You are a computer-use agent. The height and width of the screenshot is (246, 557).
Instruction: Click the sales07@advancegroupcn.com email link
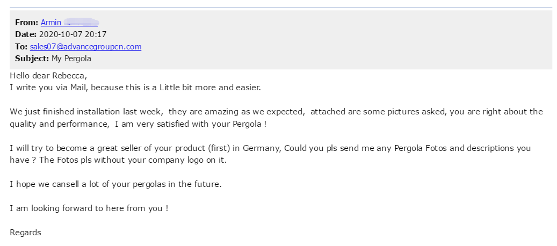pyautogui.click(x=85, y=47)
